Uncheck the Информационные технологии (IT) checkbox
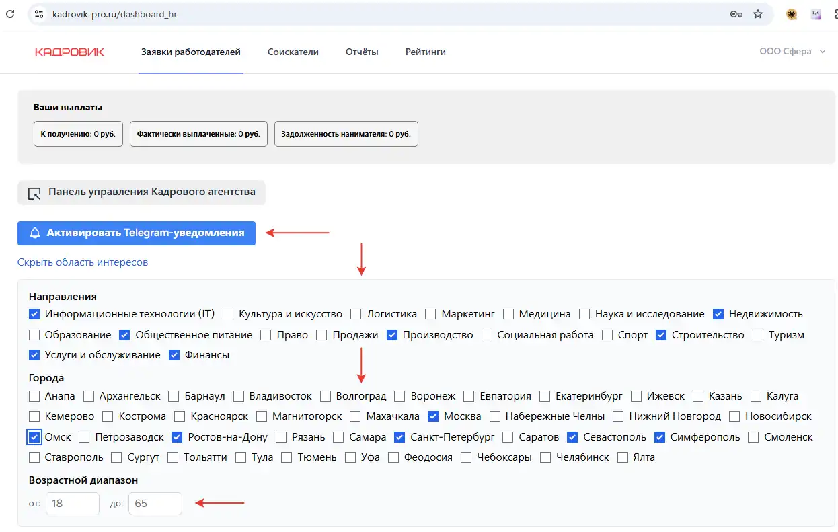 pos(35,314)
